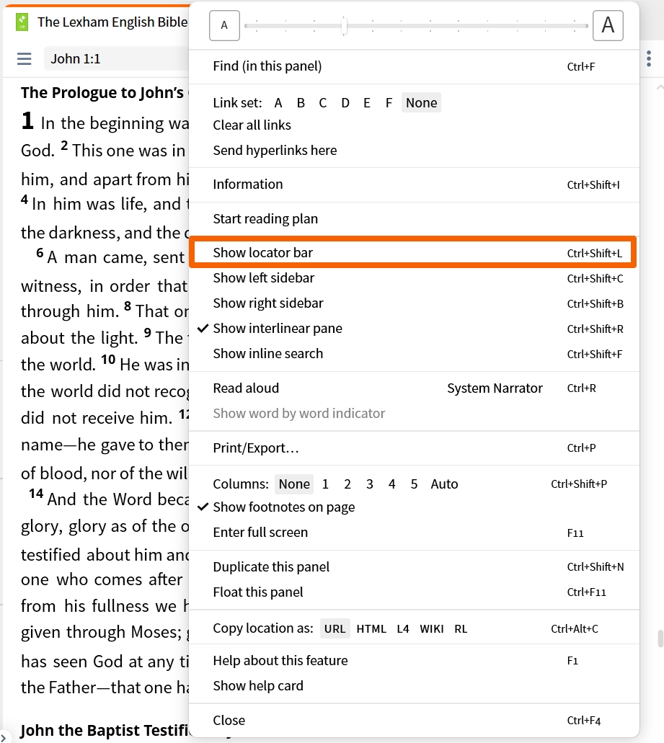This screenshot has height=743, width=664.
Task: Set Columns to Auto
Action: point(444,484)
